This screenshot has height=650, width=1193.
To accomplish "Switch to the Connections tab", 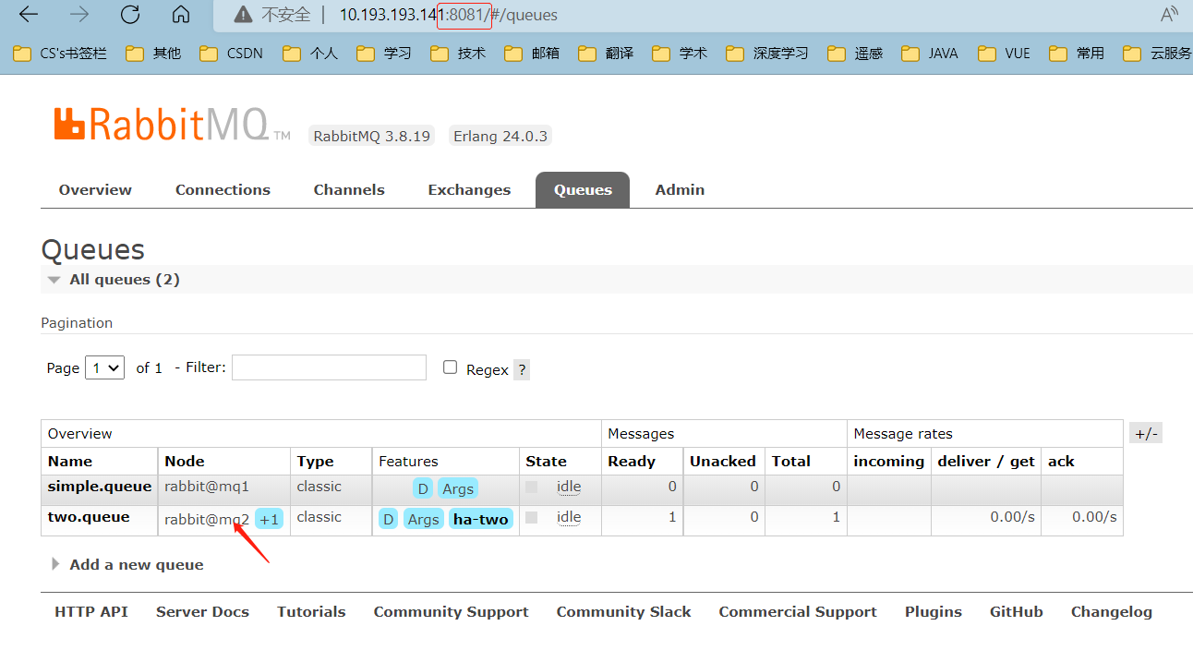I will (x=223, y=189).
